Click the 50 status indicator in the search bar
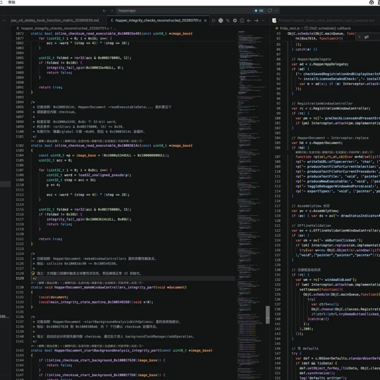This screenshot has height=380, width=380. pyautogui.click(x=259, y=11)
